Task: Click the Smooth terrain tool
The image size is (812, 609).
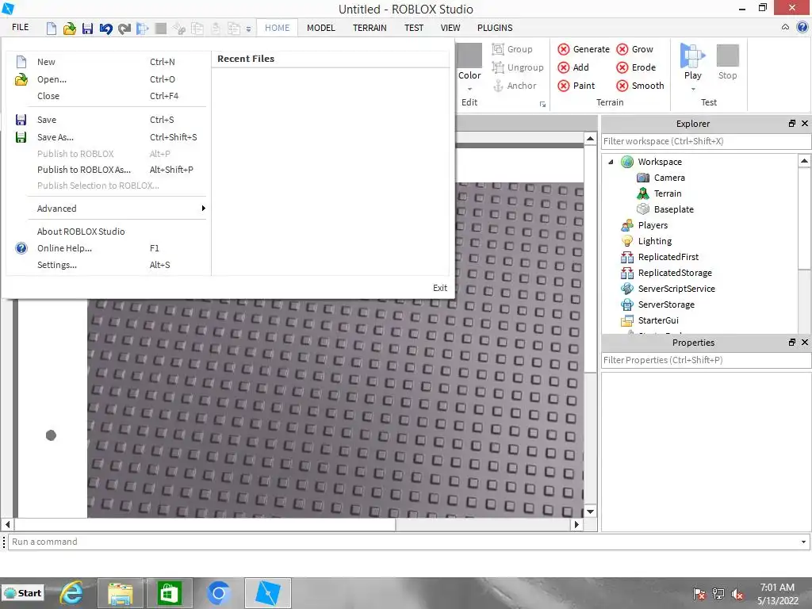Action: (x=640, y=86)
